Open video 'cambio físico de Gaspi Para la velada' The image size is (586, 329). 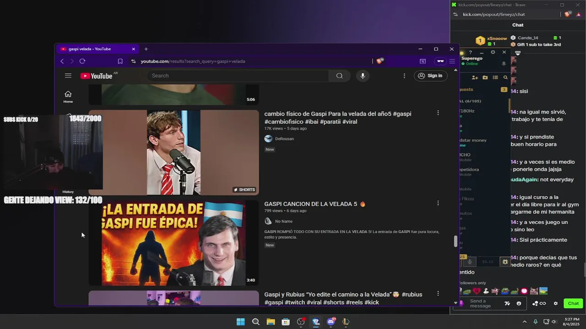[x=338, y=117]
